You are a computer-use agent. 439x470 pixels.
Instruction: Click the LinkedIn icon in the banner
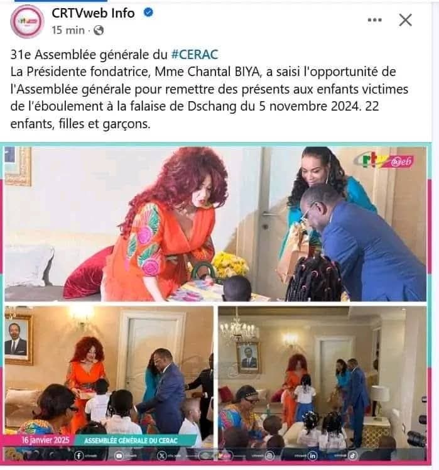pyautogui.click(x=312, y=456)
